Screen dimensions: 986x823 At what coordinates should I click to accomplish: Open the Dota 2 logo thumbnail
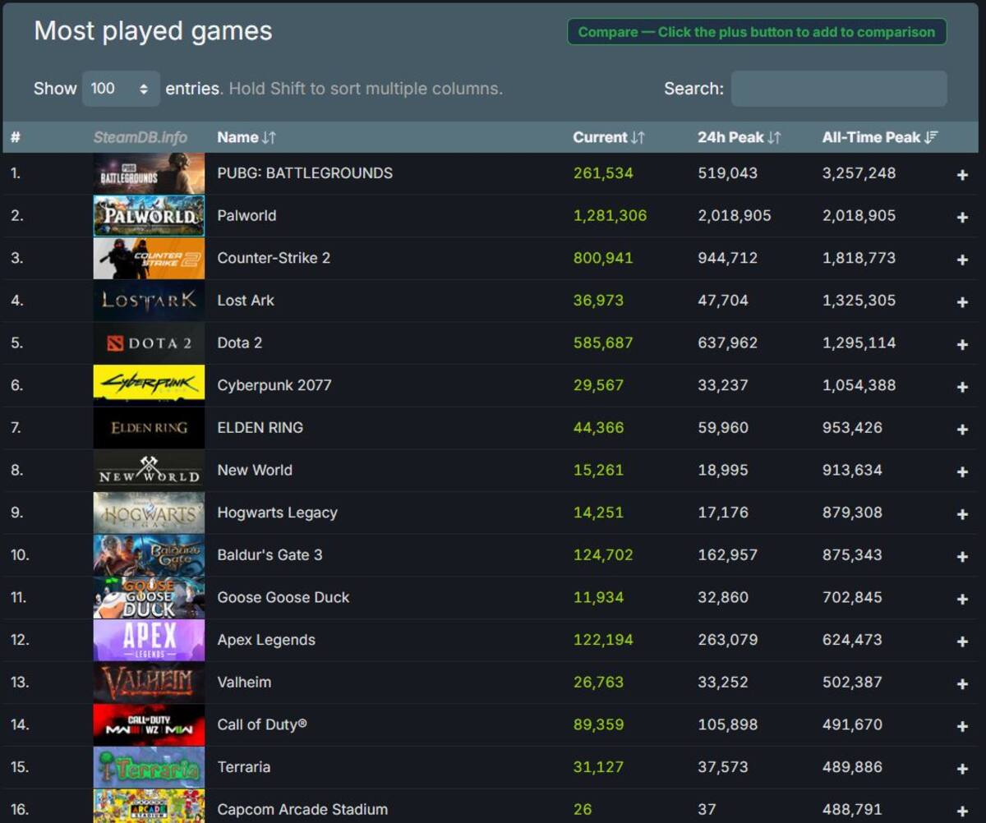pyautogui.click(x=149, y=343)
